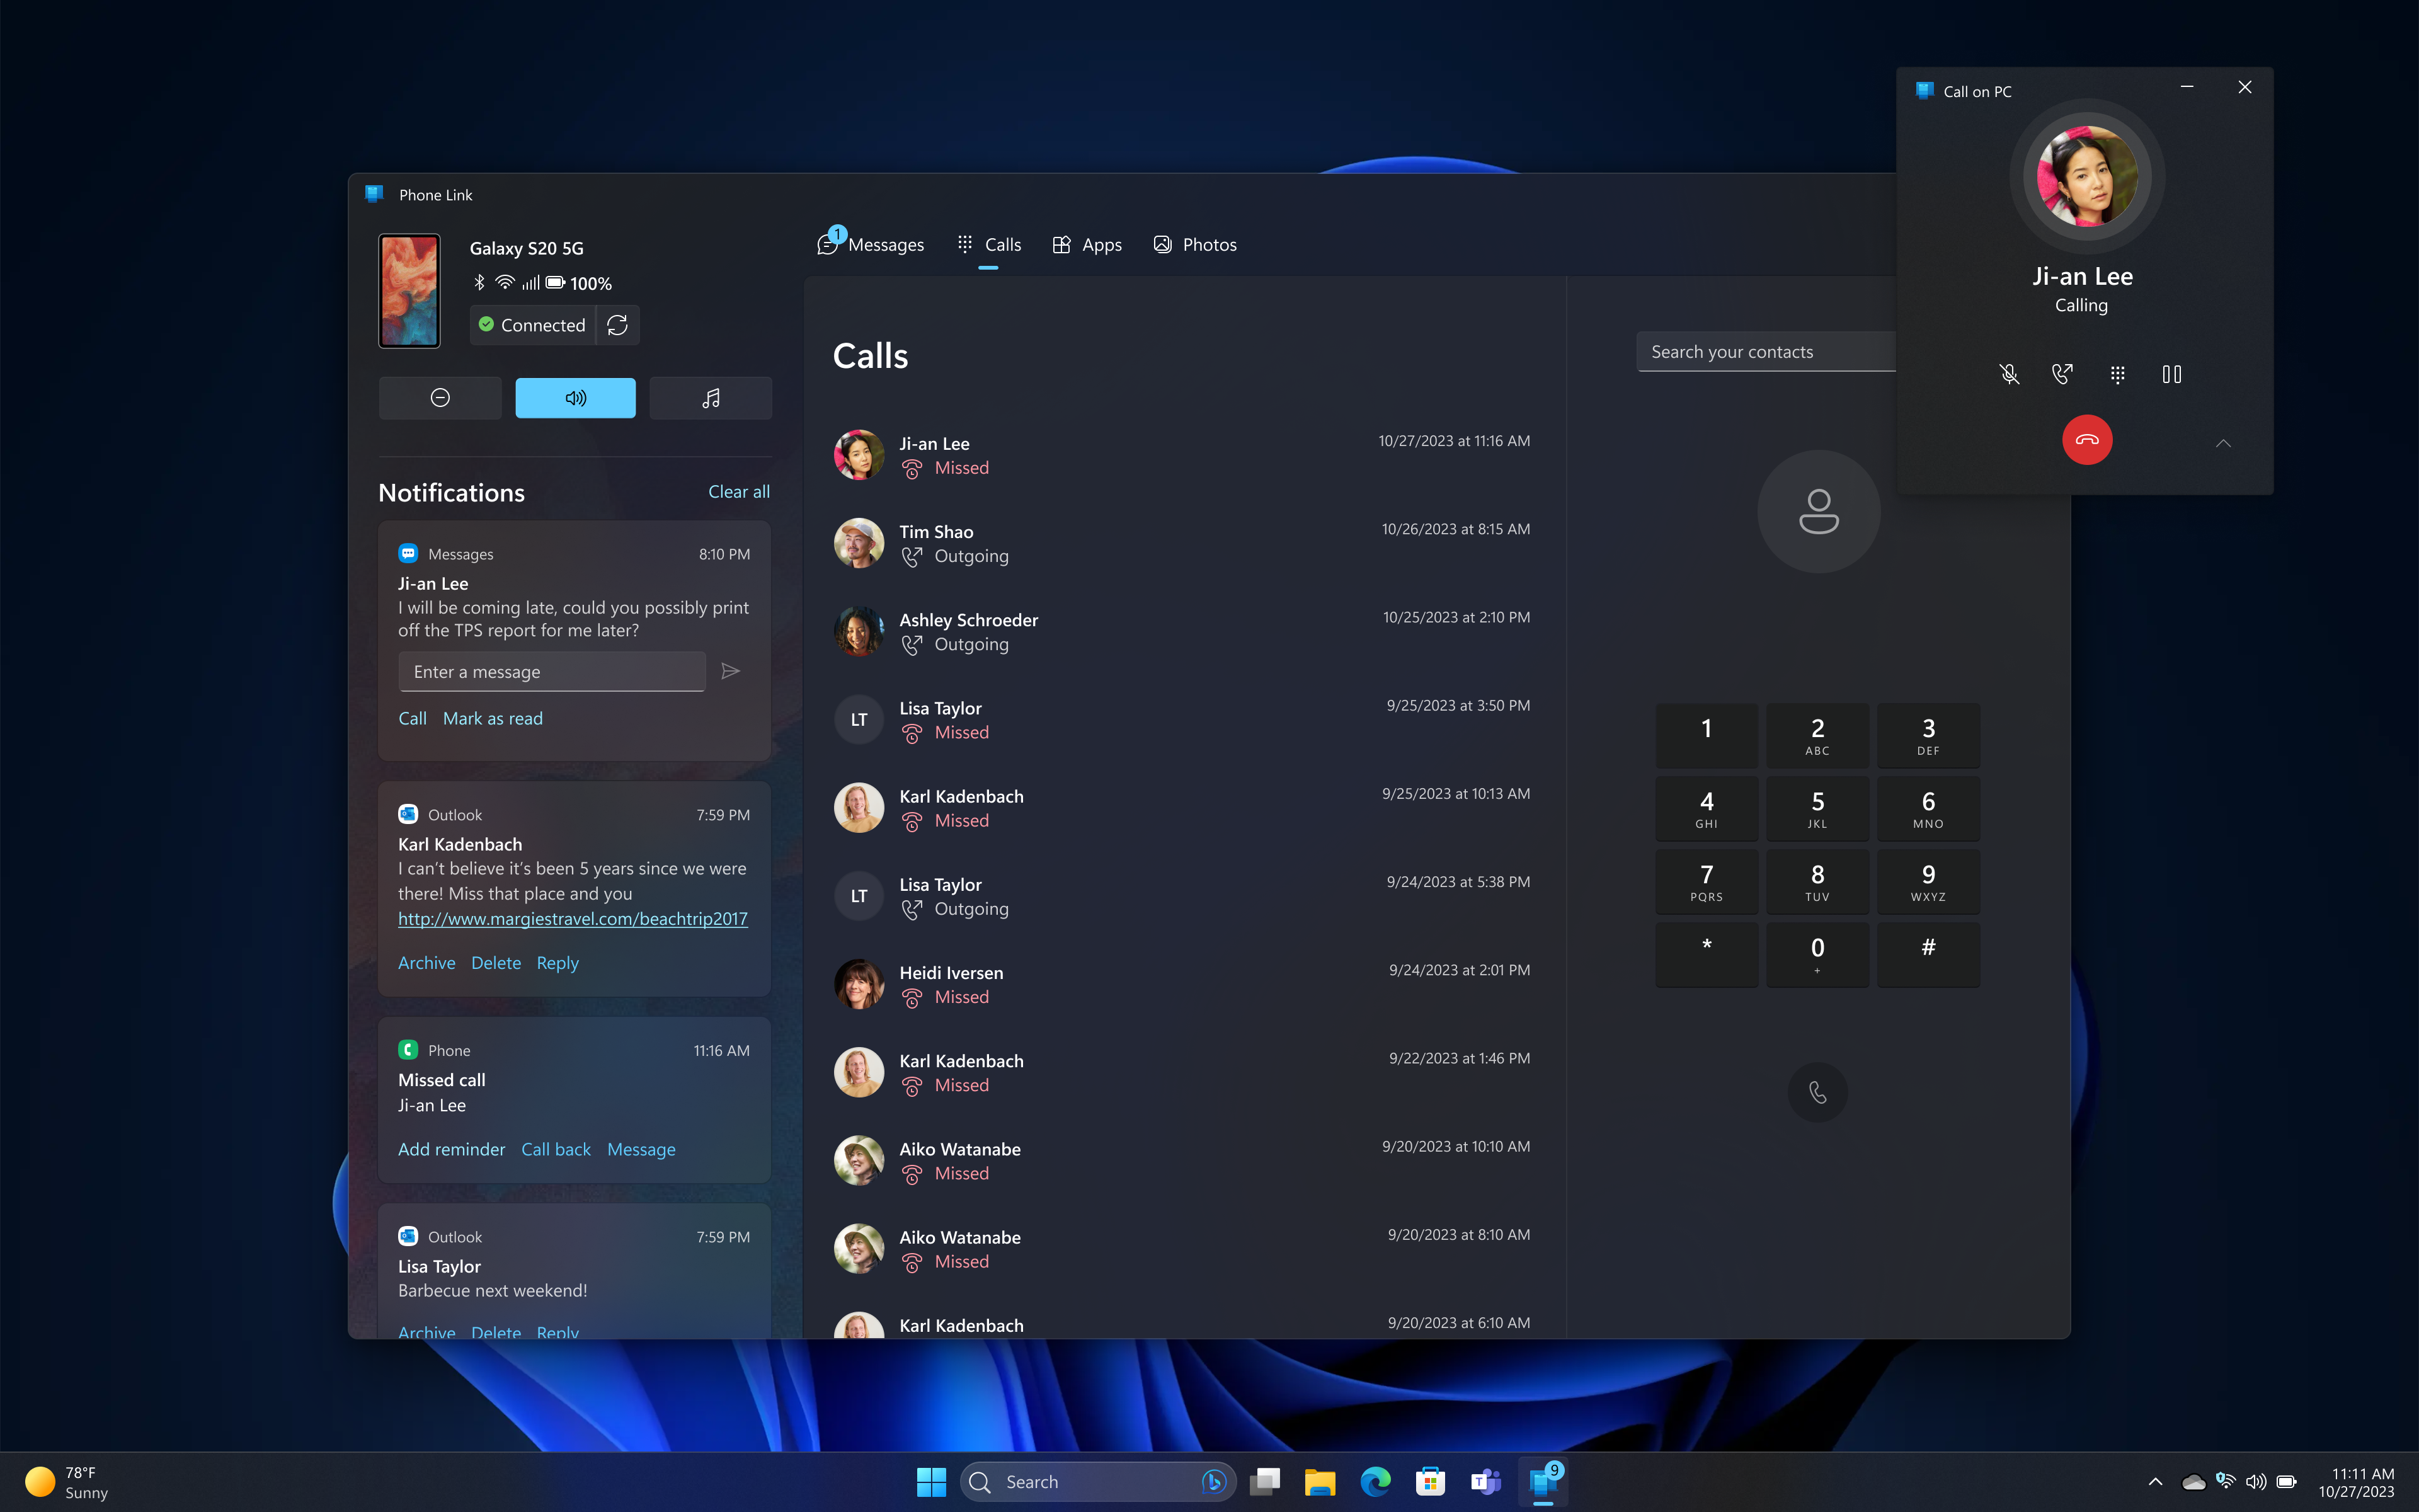Reply to Karl Kadenbach's Outlook email
2419x1512 pixels.
pos(558,963)
